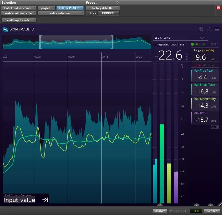Click the Max RMS readout panel
Viewport: 222px width, 215px height.
(205, 118)
